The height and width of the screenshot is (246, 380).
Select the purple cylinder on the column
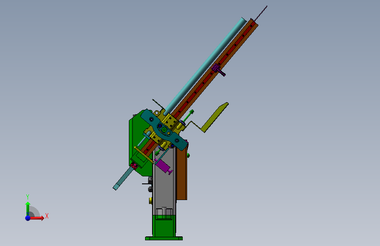pos(163,166)
